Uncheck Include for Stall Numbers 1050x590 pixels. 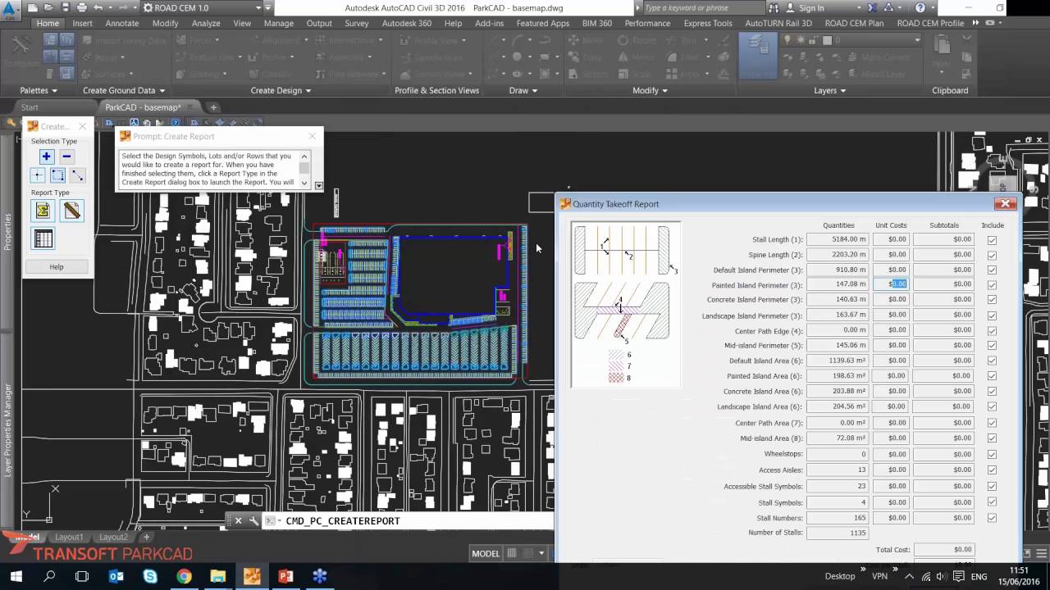point(992,518)
